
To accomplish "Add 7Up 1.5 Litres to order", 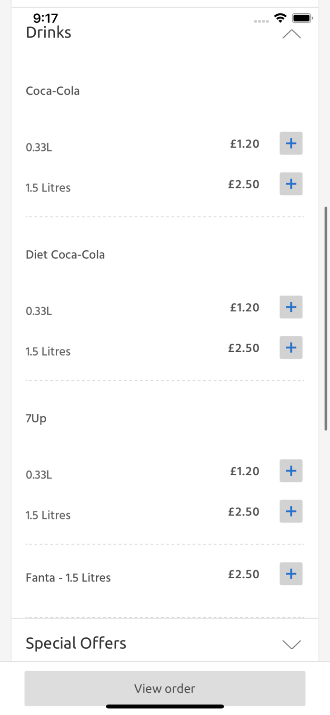I will click(x=291, y=511).
